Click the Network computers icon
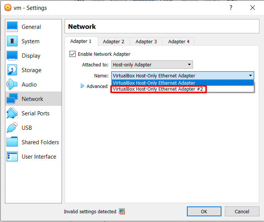 pos(12,99)
